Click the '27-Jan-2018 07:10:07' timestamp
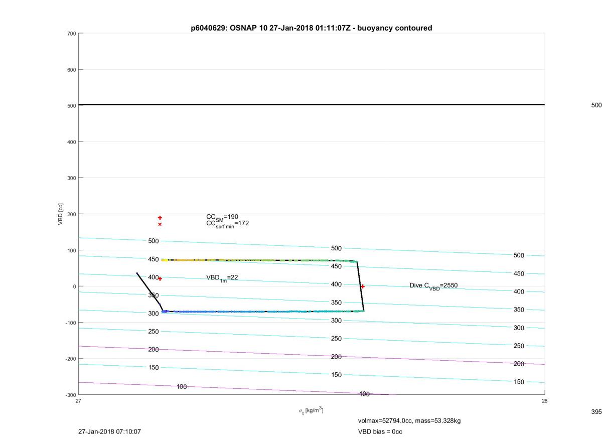 click(109, 431)
